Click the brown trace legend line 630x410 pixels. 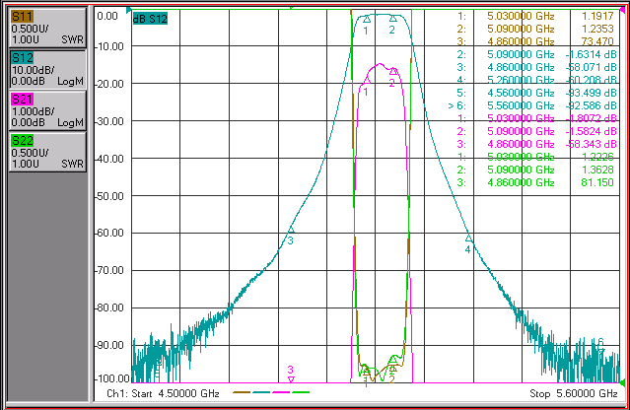coord(242,392)
